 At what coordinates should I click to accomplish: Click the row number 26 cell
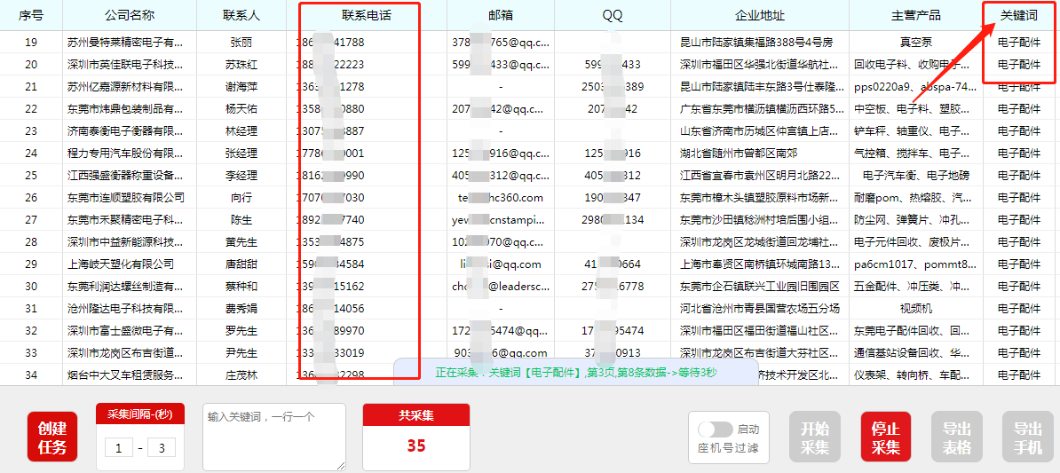click(x=31, y=198)
